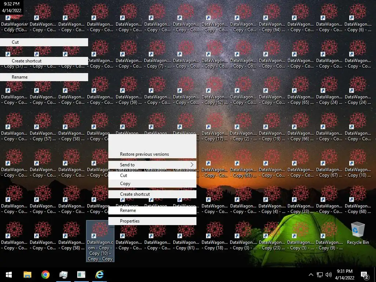
Task: Open the volume control tray icon
Action: (329, 275)
